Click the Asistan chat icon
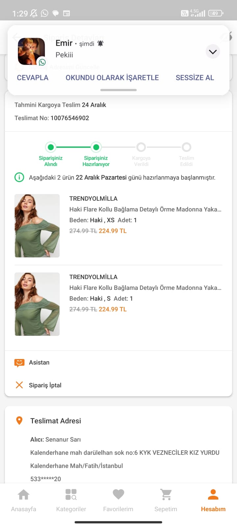Viewport: 237px width, 527px height. [x=19, y=363]
